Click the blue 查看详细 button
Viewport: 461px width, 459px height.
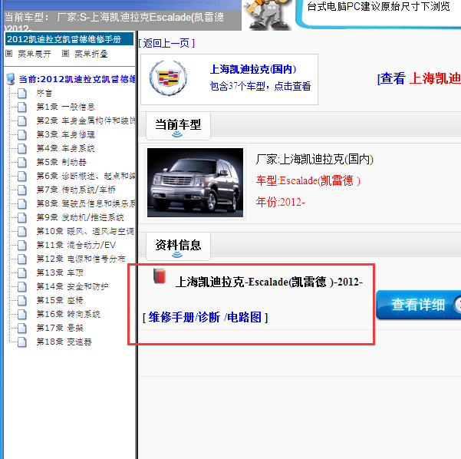[418, 305]
